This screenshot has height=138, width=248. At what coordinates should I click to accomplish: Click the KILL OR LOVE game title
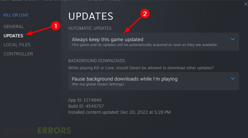(16, 15)
